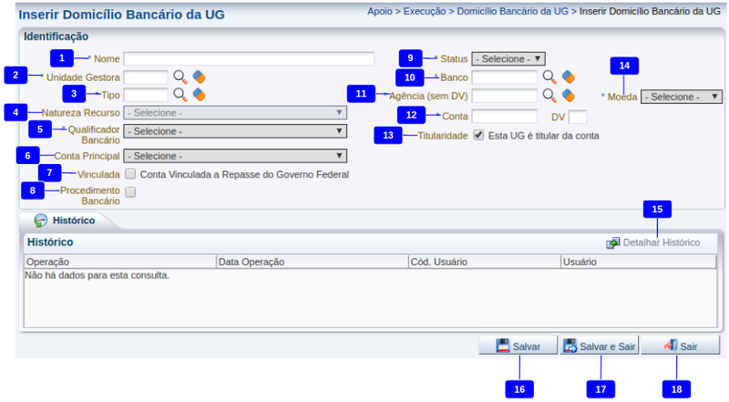
Task: Click the Salvar e Sair button
Action: click(599, 346)
